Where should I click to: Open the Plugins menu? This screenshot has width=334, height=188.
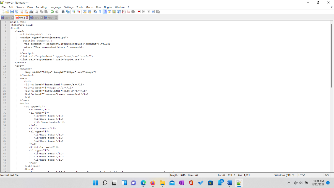click(108, 7)
